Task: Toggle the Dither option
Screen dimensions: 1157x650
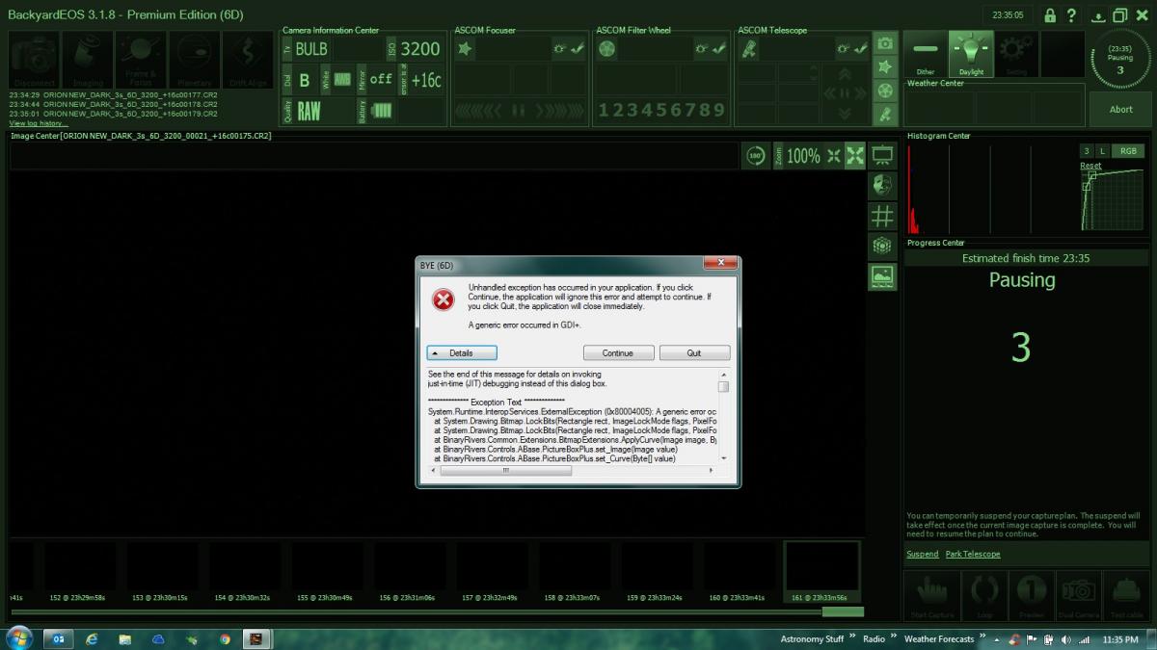Action: pyautogui.click(x=926, y=54)
